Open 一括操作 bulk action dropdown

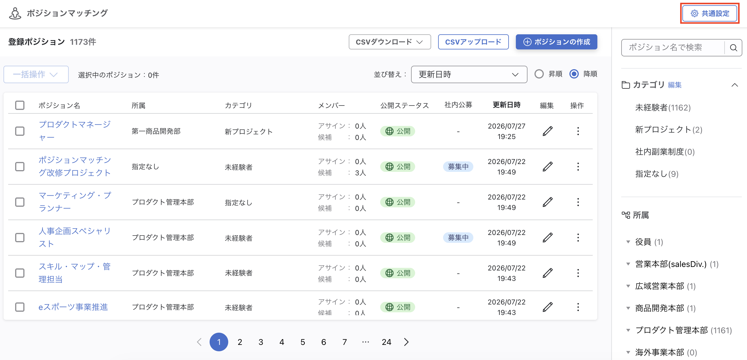coord(36,74)
